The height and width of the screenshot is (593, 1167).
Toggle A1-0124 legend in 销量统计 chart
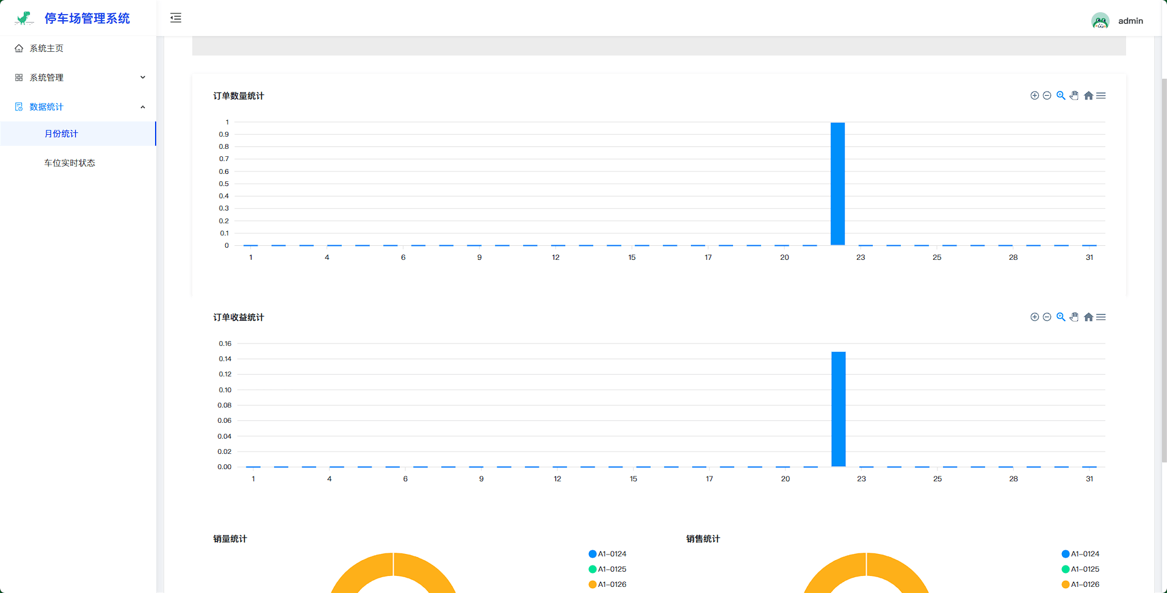point(607,554)
